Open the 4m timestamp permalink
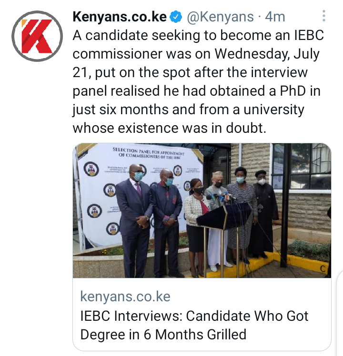Viewport: 343px width, 356px height. coord(275,17)
